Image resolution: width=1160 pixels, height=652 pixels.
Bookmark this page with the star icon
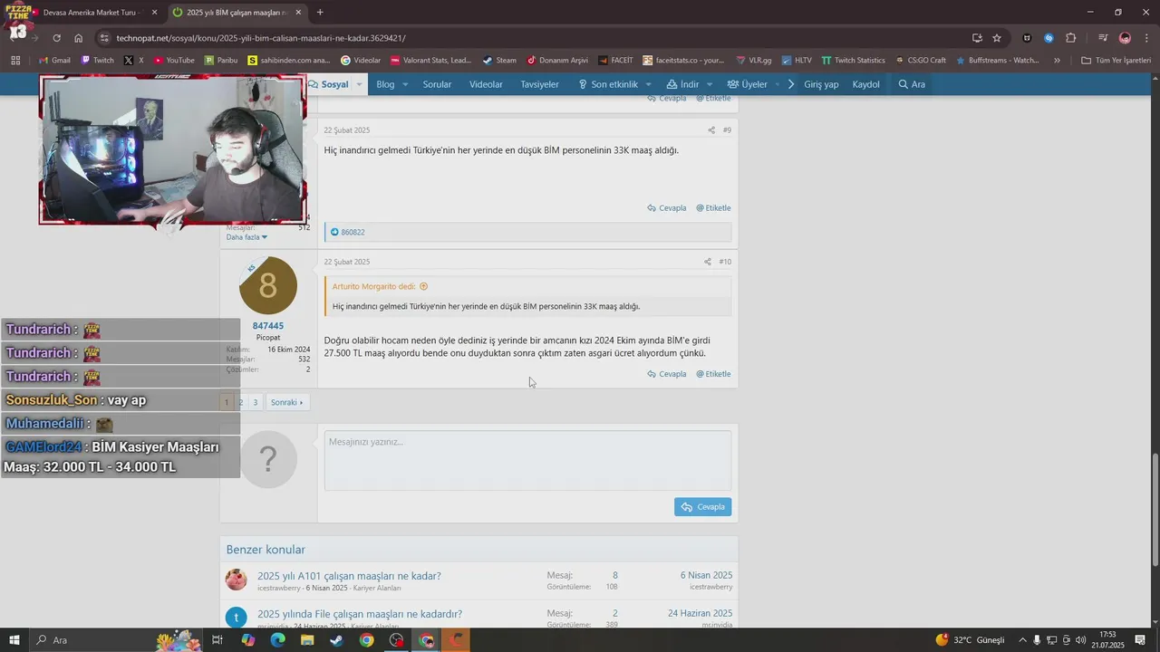(x=997, y=38)
